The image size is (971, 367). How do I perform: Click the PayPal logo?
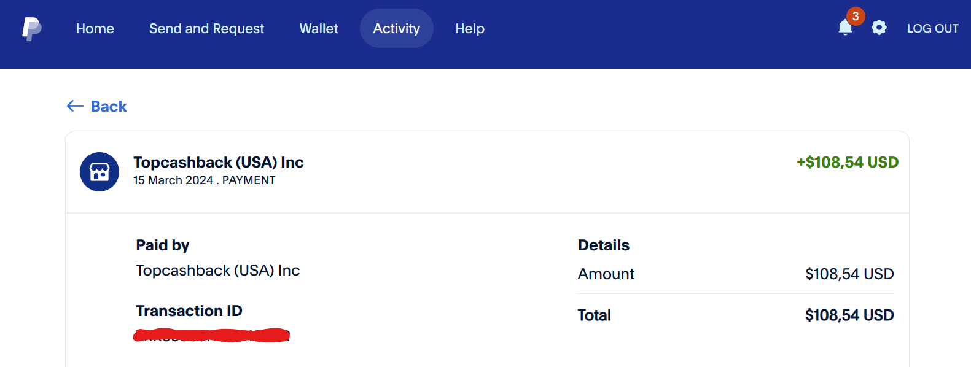tap(32, 29)
